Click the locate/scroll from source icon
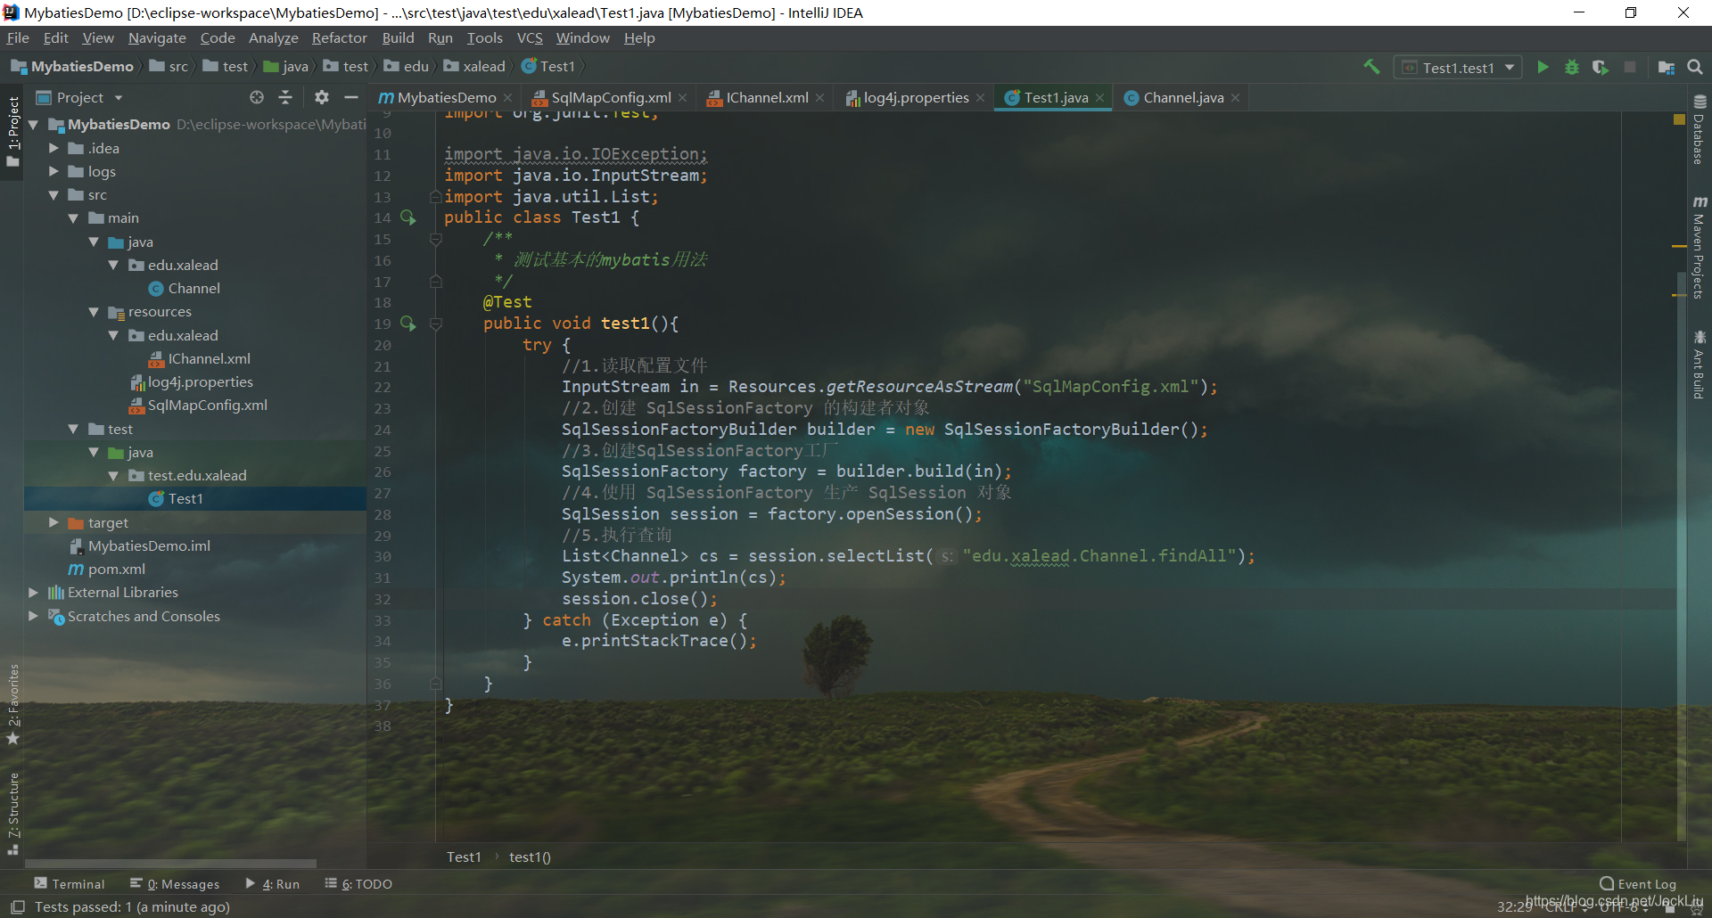 click(x=257, y=97)
